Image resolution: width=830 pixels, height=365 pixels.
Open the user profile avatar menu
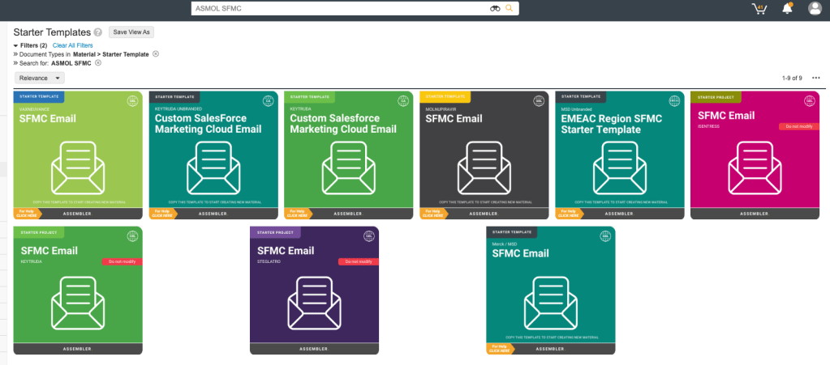[815, 8]
